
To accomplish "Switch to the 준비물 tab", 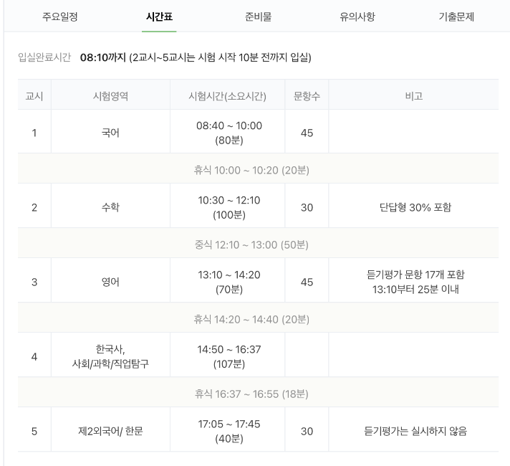I will (x=257, y=16).
